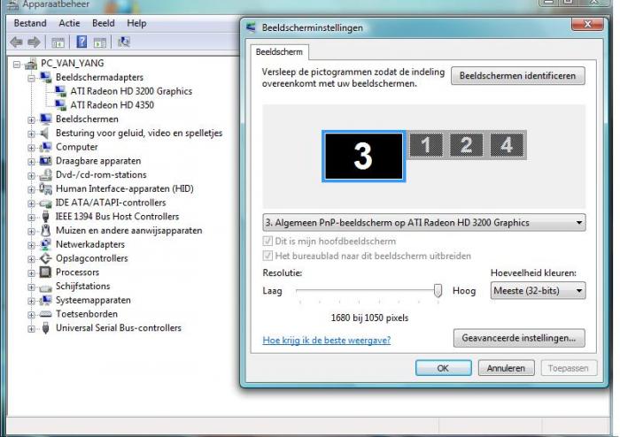Collapse the PC_VAN_YANG root node

click(x=17, y=64)
